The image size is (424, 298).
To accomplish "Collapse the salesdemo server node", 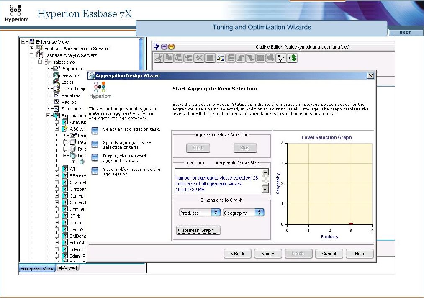I will (40, 62).
